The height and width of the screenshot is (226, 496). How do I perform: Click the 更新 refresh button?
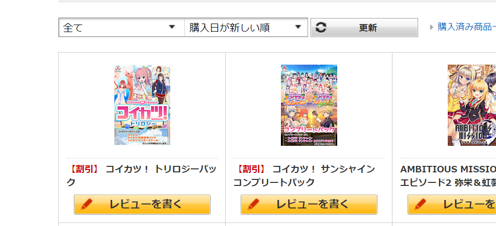(364, 28)
